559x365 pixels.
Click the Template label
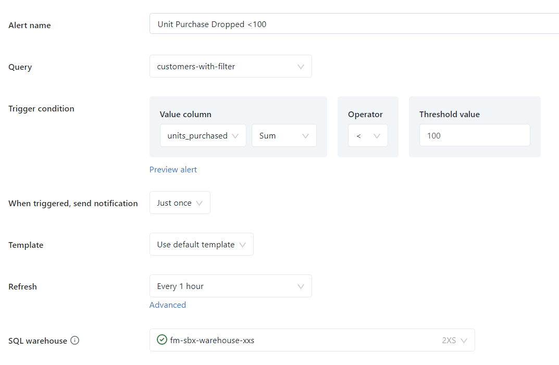(x=26, y=245)
